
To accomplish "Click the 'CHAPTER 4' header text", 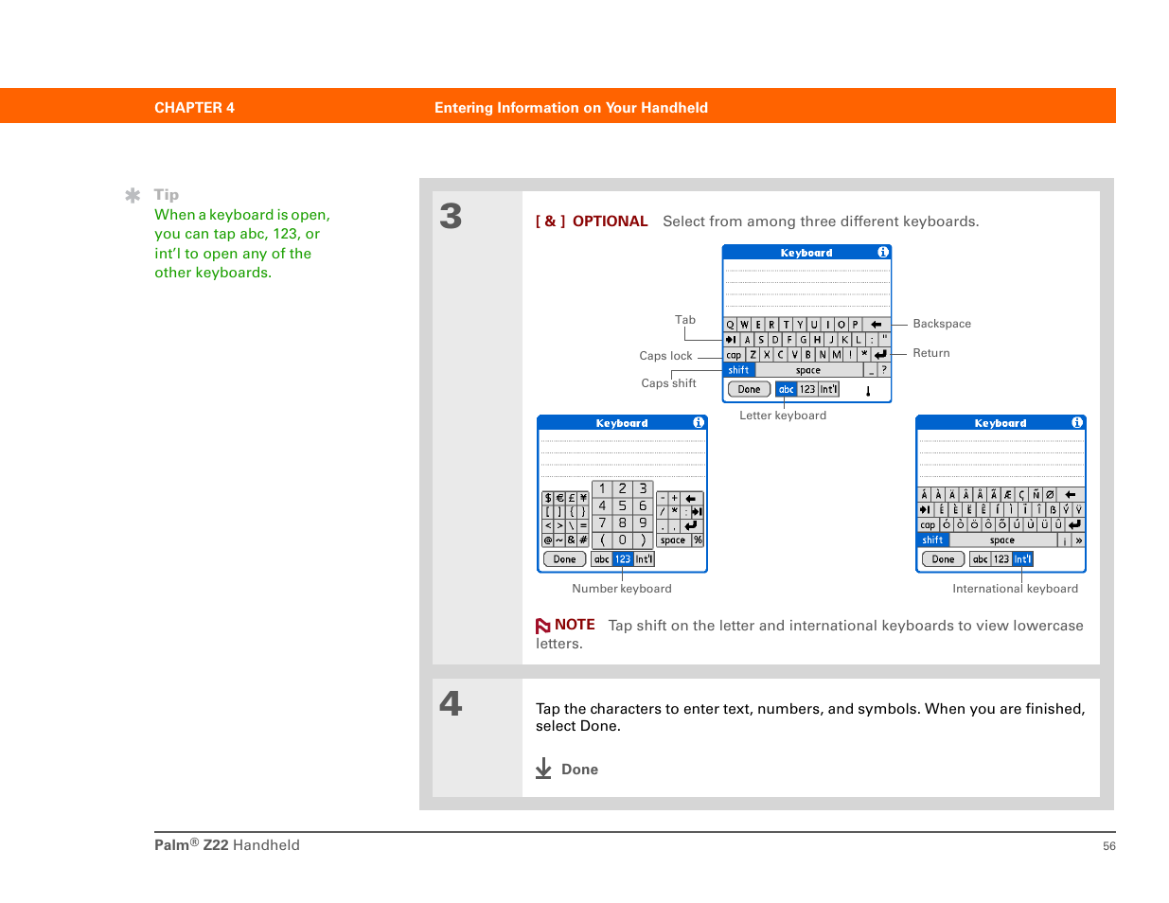I will (x=194, y=108).
